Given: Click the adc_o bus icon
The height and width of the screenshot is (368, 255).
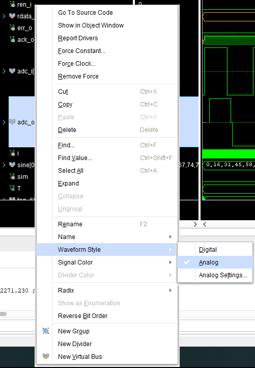Looking at the screenshot, I should point(12,122).
